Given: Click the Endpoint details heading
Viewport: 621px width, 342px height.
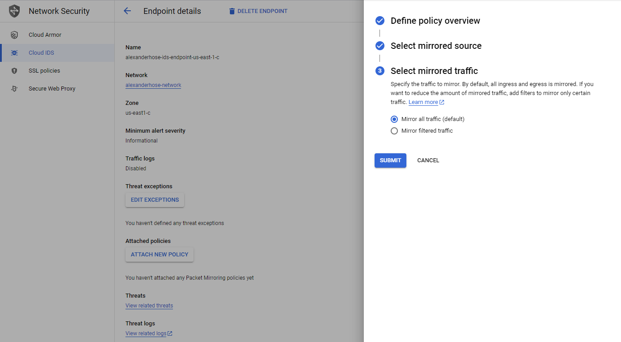Looking at the screenshot, I should [x=172, y=11].
